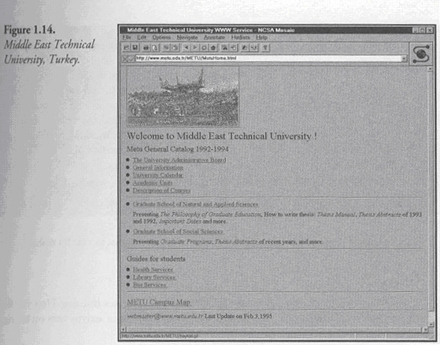Viewport: 440px width, 345px height.
Task: Open the Graduate School of Social Sciences link
Action: click(178, 232)
